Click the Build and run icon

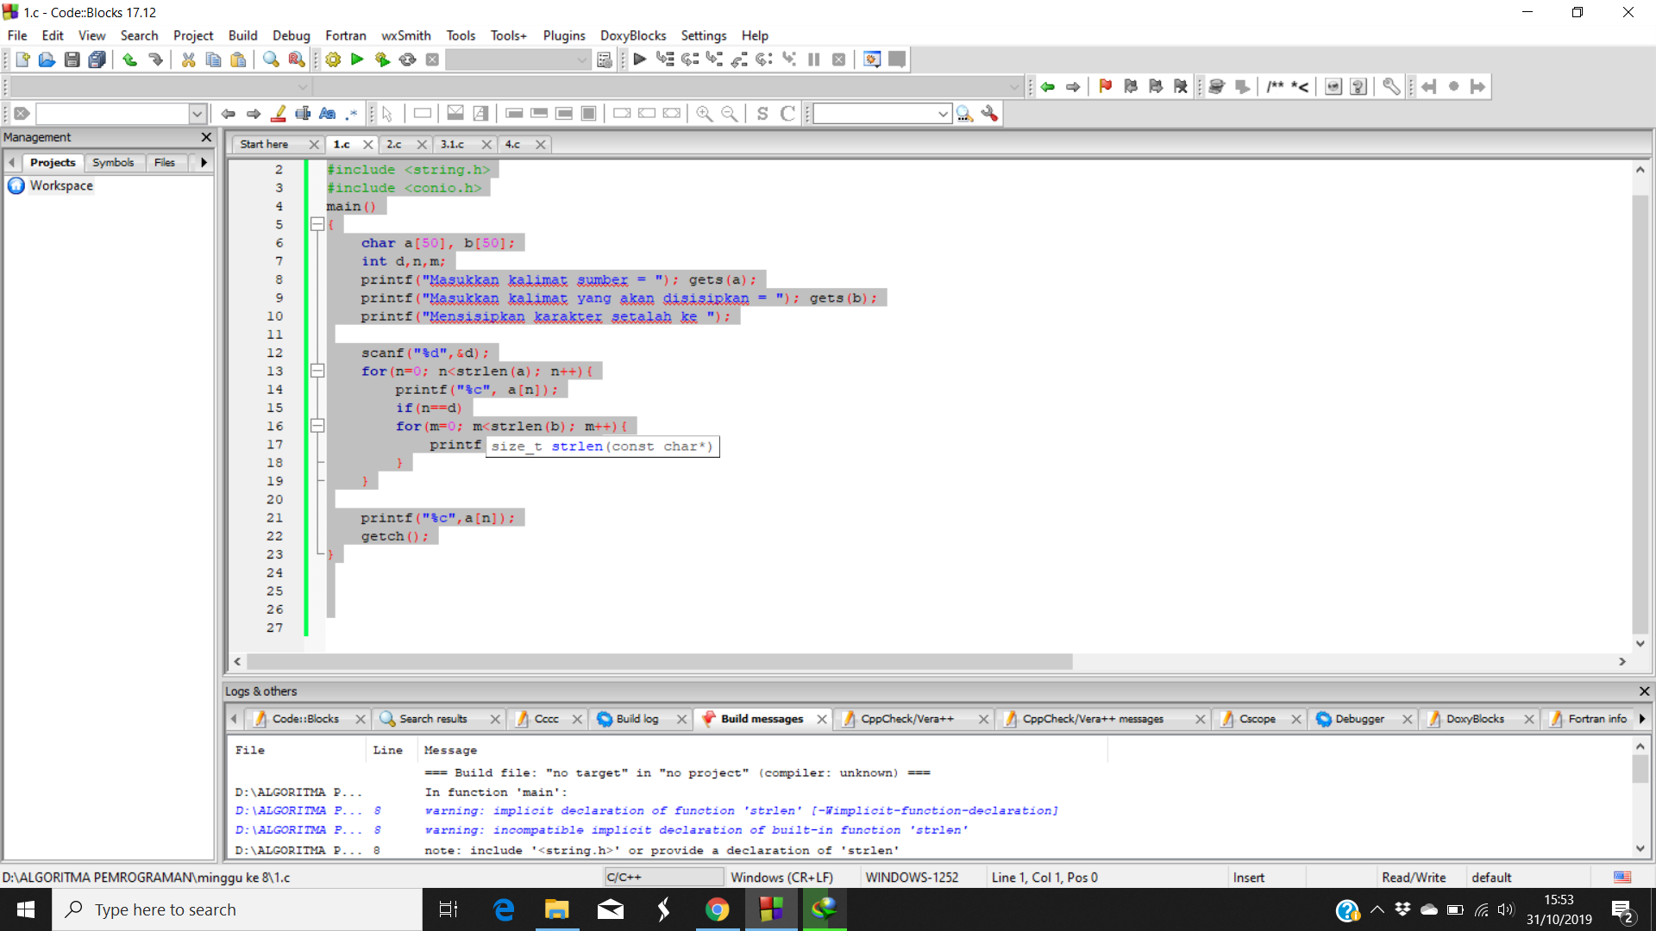coord(382,59)
